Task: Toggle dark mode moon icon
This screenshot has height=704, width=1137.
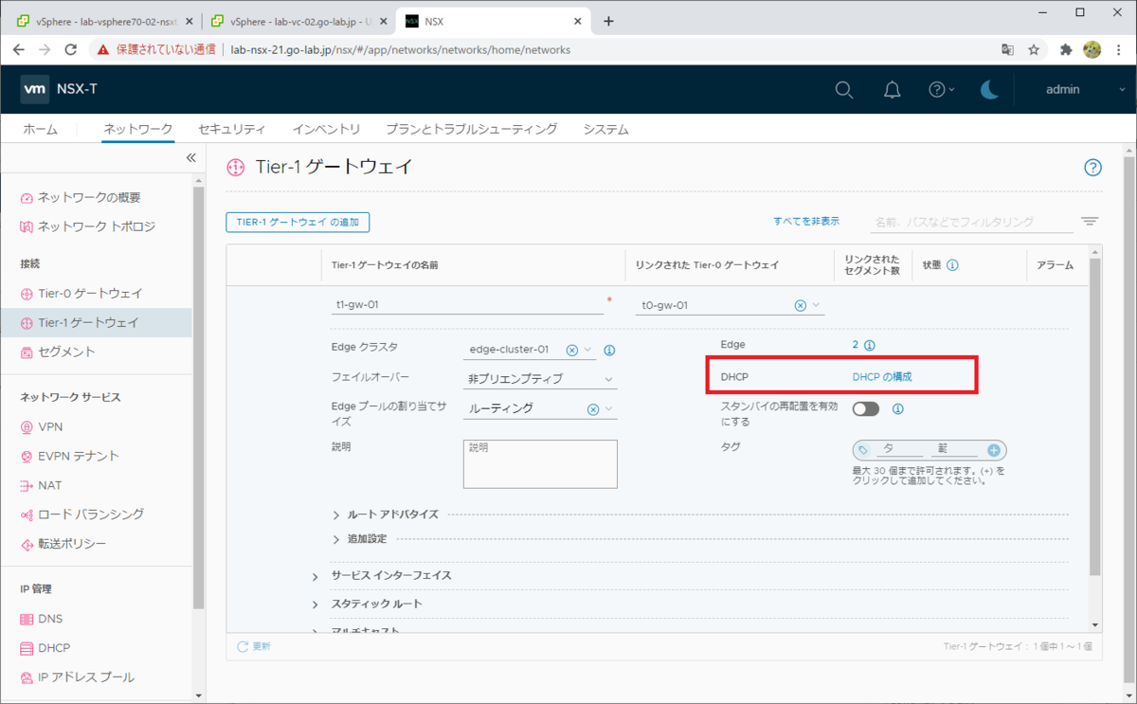Action: pos(988,89)
